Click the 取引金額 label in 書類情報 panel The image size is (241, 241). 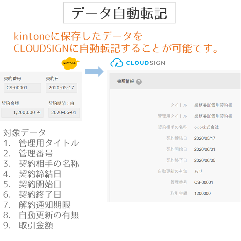[x=179, y=194]
